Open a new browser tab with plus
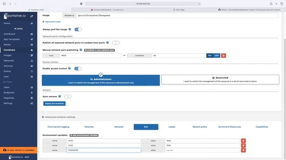This screenshot has height=160, width=286. coord(276,4)
